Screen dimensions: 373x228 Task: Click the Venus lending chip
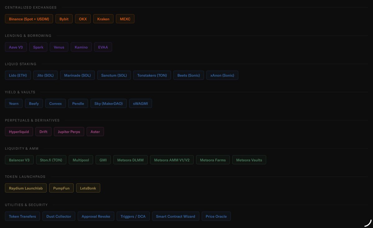pyautogui.click(x=59, y=47)
